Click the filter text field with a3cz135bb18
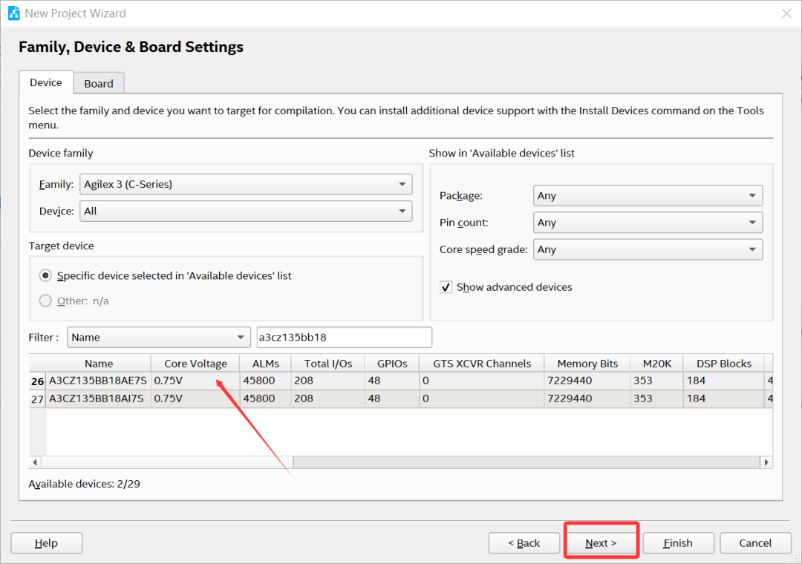This screenshot has height=564, width=802. [x=343, y=338]
